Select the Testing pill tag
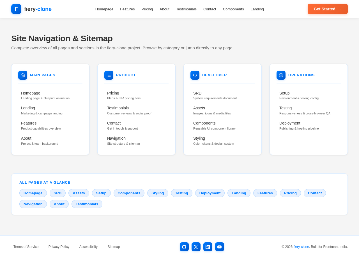 tap(182, 193)
